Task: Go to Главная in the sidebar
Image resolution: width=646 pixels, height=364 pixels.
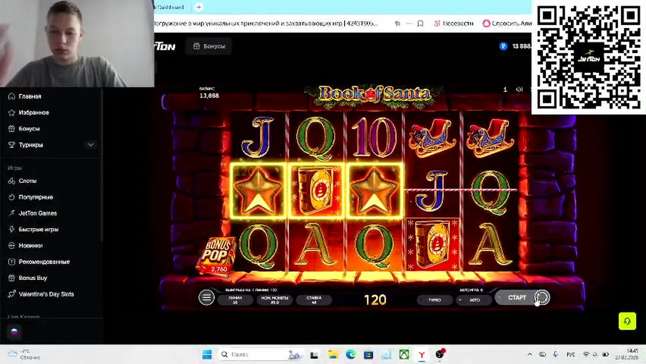Action: 30,96
